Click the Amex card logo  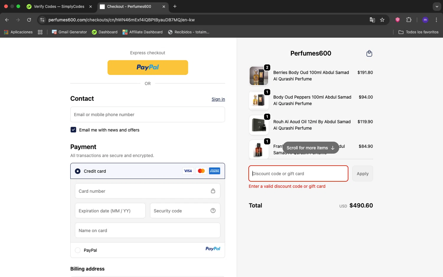tap(215, 171)
